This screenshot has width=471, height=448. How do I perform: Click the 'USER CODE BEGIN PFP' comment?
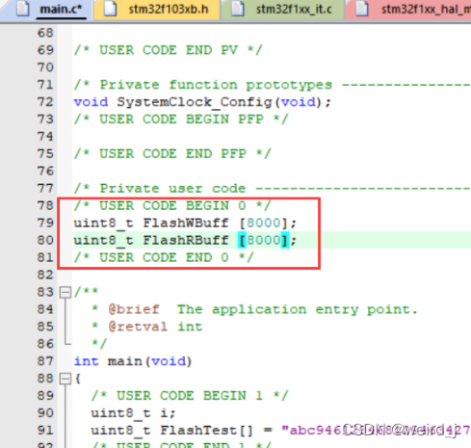pos(181,119)
